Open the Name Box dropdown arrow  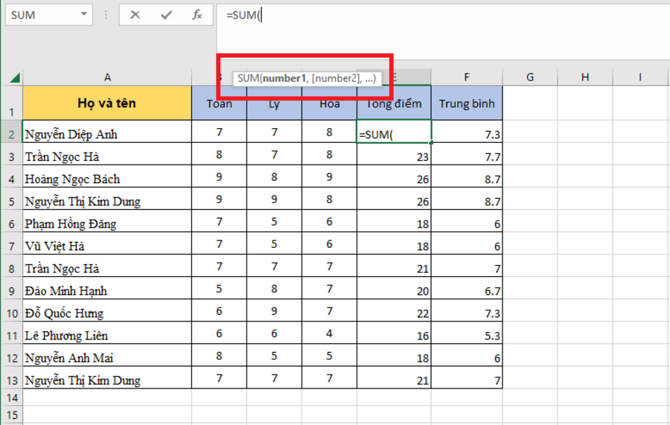(x=83, y=15)
